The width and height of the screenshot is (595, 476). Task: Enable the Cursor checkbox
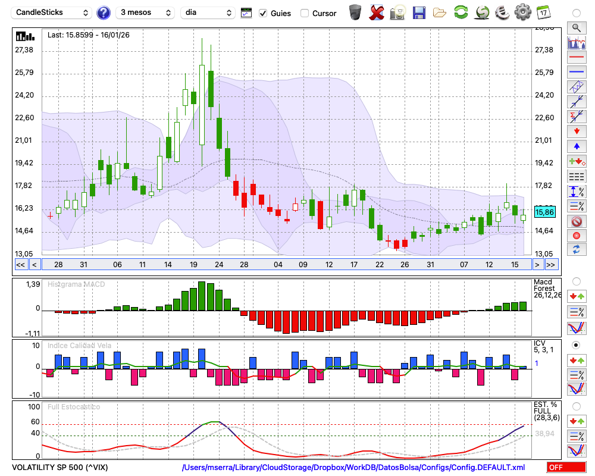click(305, 13)
